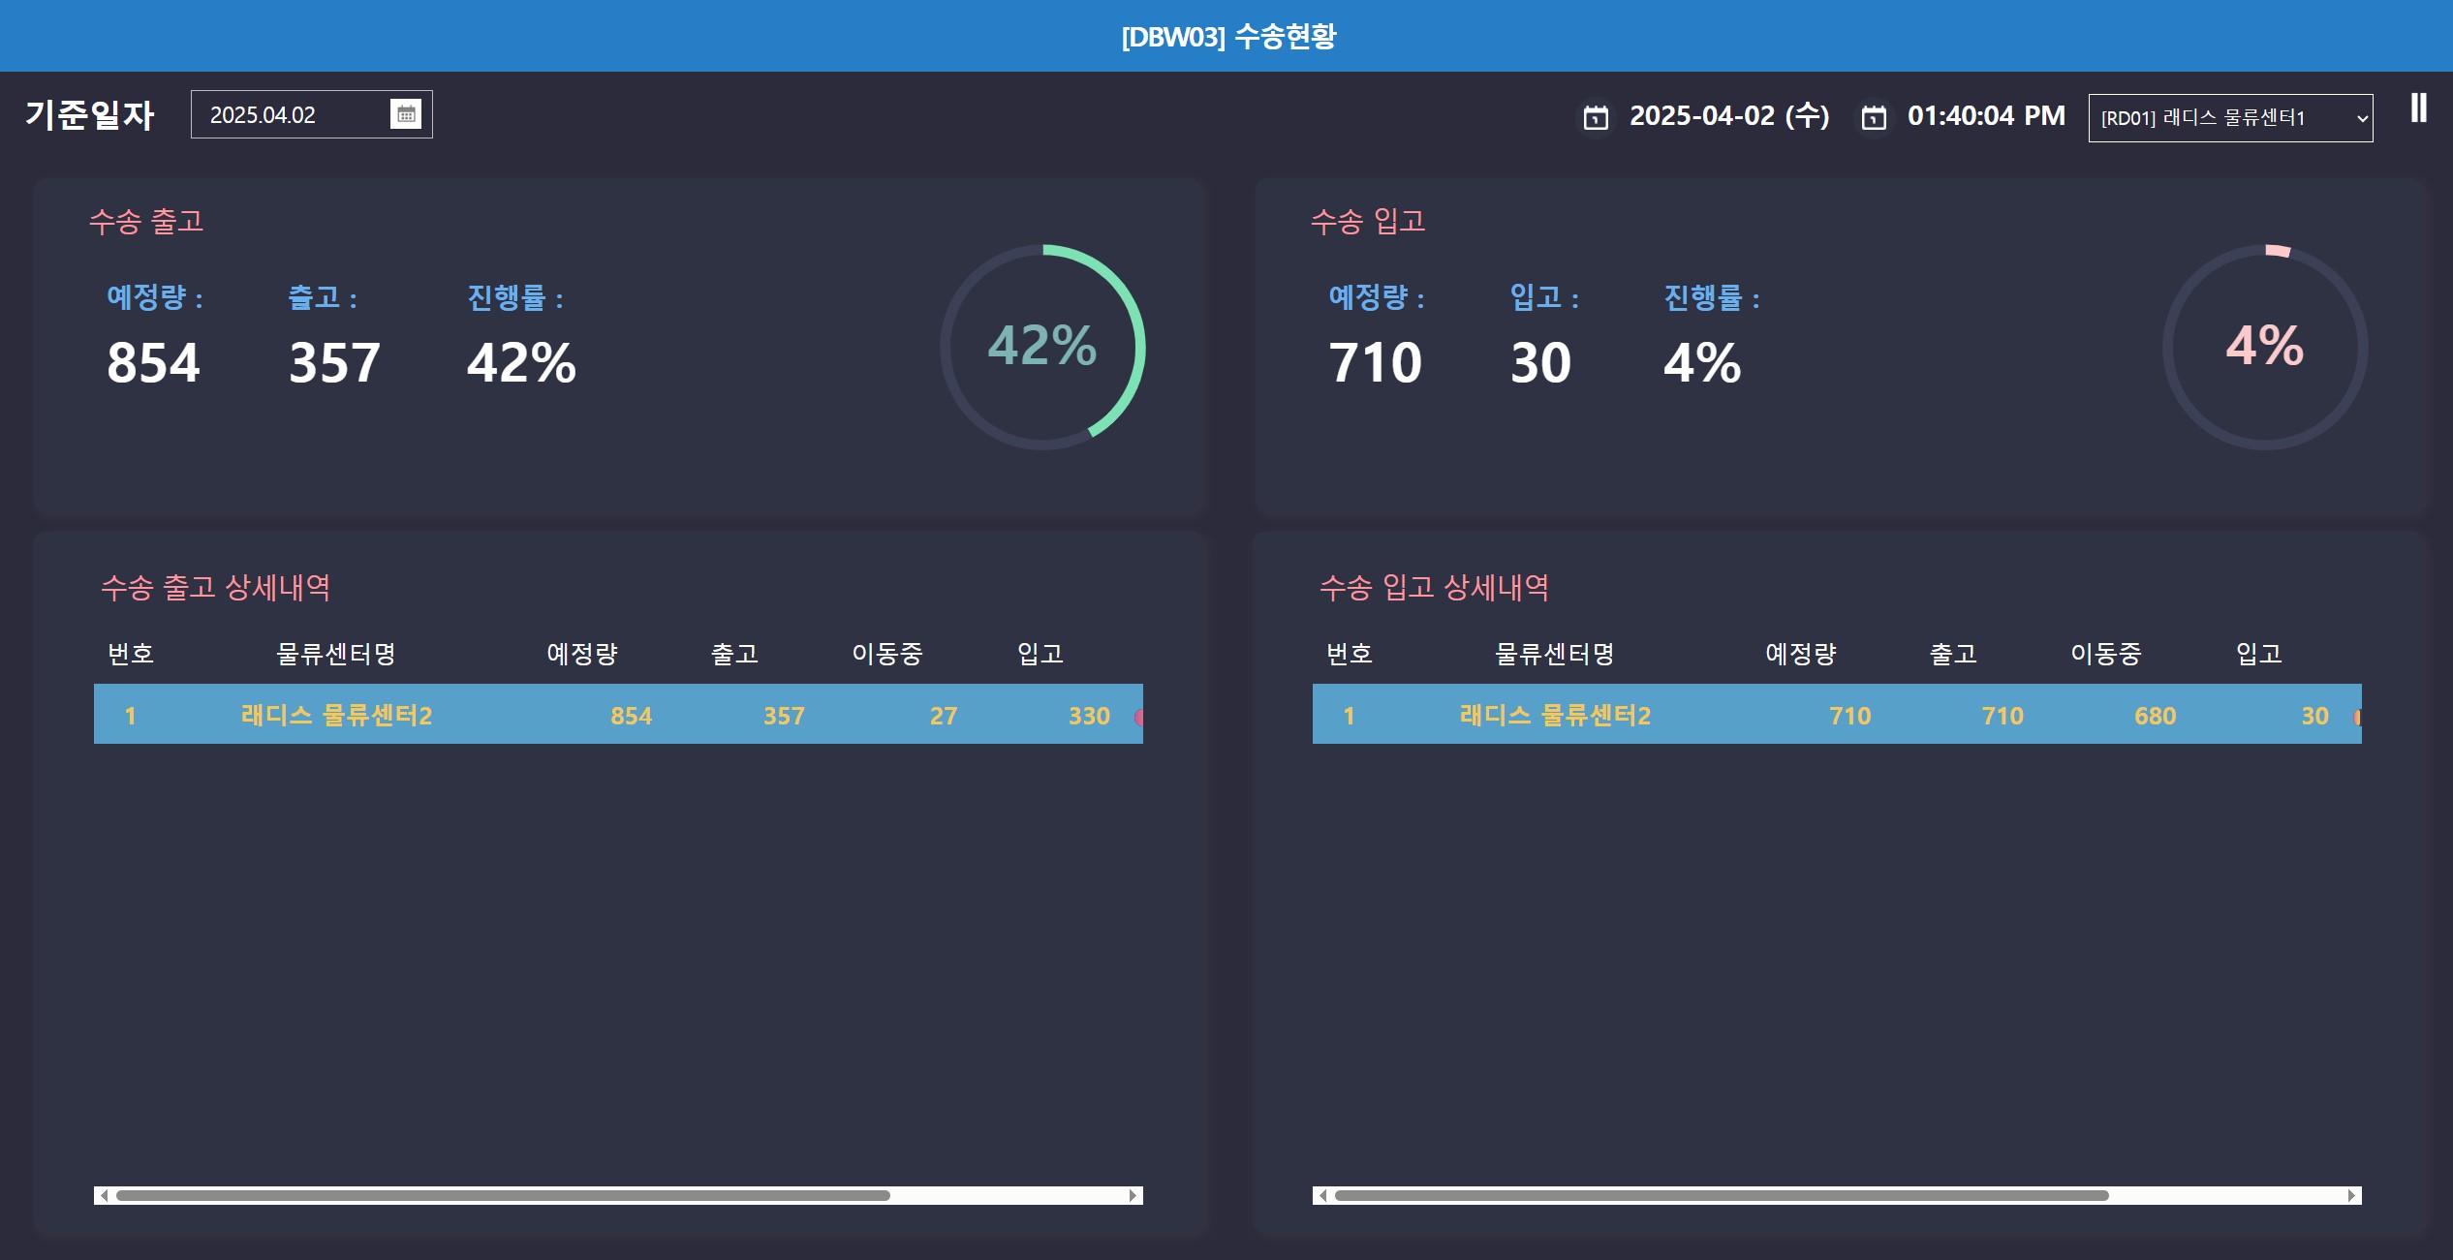Click the large 710 scheduled inbound value

point(1375,363)
